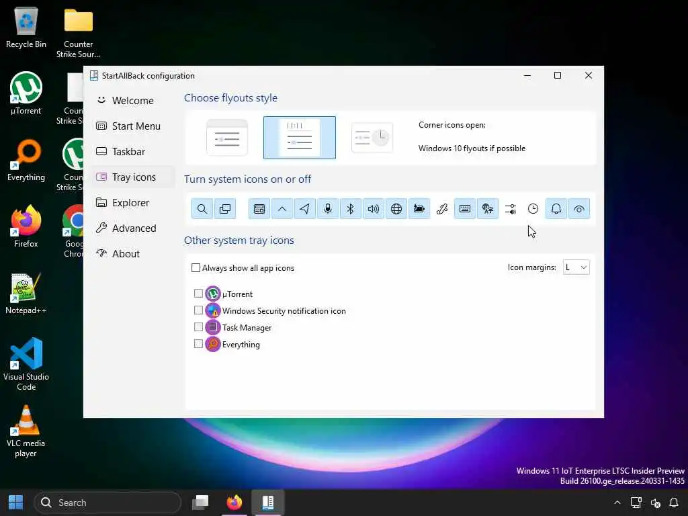Toggle the Battery power system icon
The image size is (688, 516).
coord(419,209)
